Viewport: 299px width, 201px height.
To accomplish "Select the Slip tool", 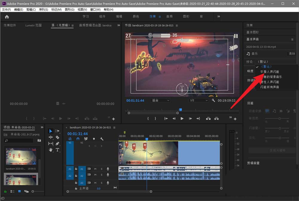I will pyautogui.click(x=51, y=143).
